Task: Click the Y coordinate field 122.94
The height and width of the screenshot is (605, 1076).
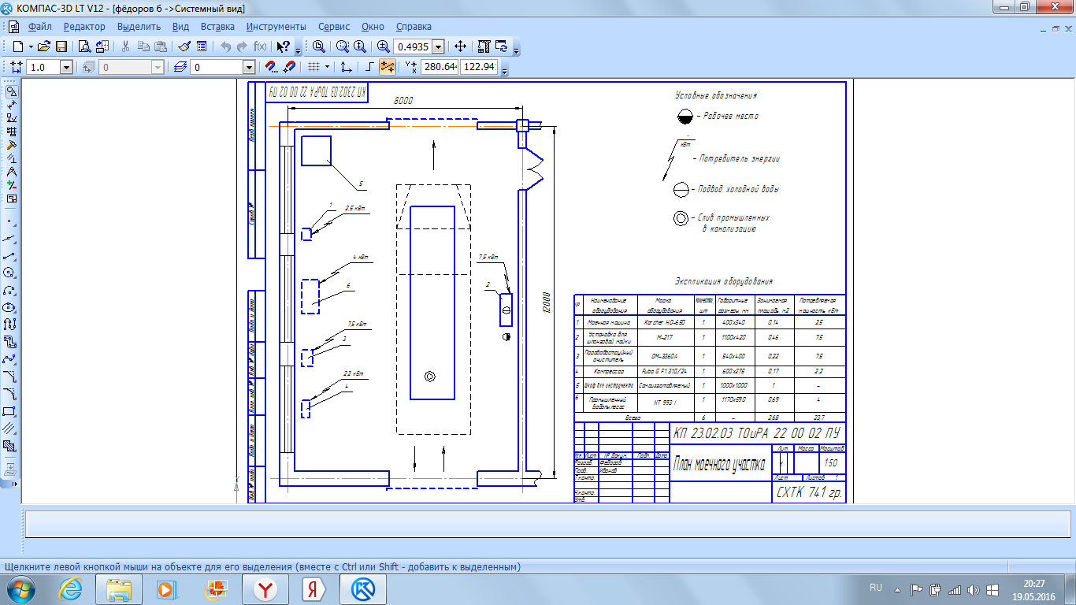Action: pos(479,67)
